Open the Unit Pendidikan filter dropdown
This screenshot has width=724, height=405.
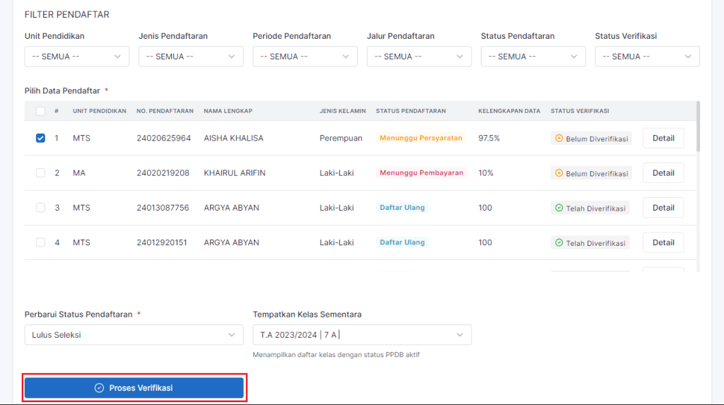(x=76, y=57)
